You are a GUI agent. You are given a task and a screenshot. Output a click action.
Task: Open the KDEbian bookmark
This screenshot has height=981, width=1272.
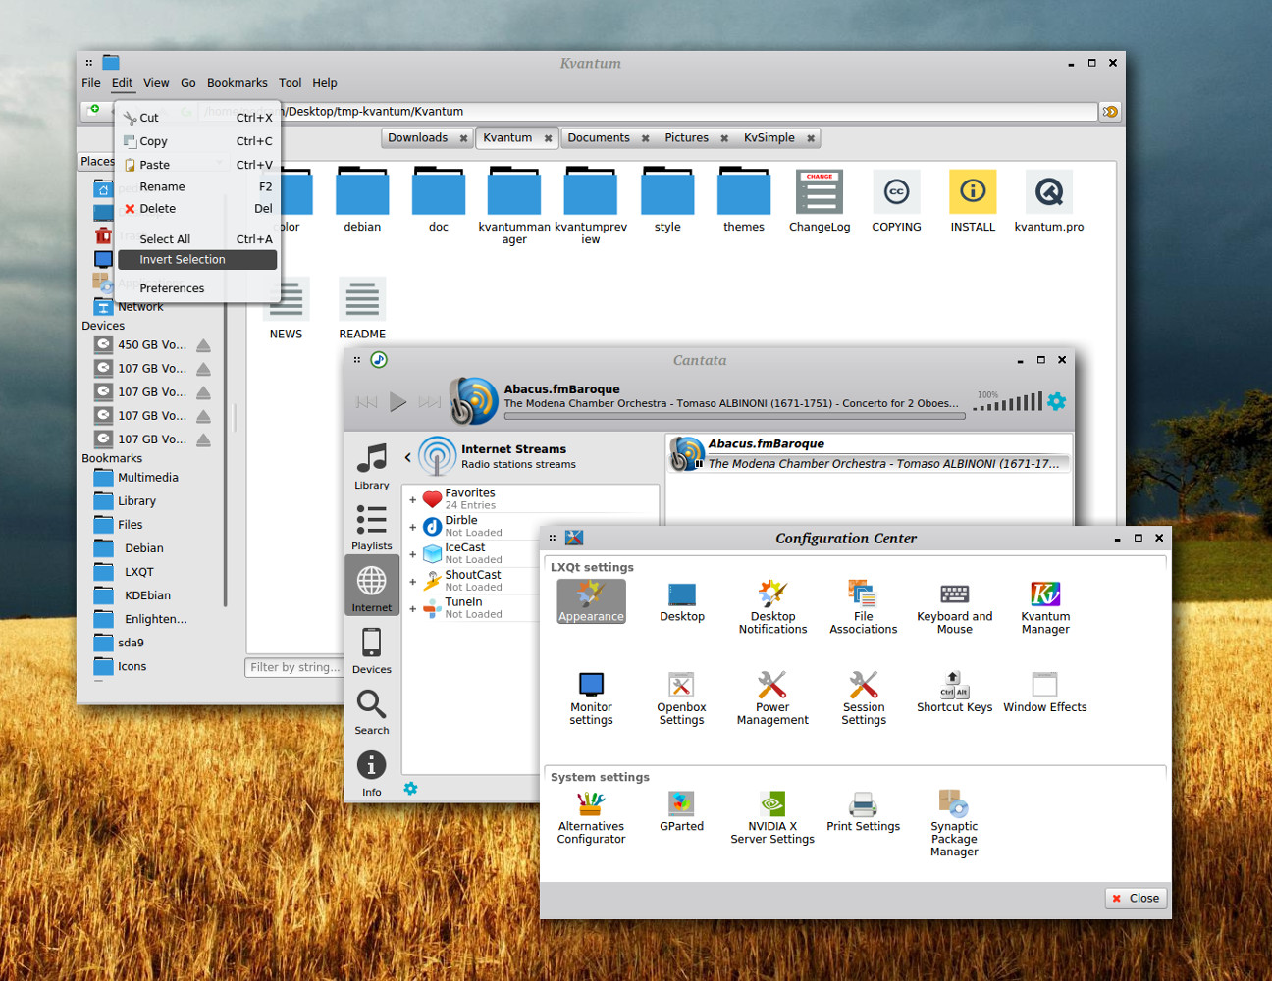click(147, 595)
